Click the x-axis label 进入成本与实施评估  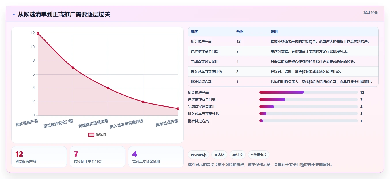pos(126,124)
